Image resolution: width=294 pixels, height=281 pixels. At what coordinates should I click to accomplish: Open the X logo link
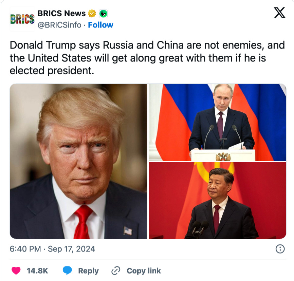(279, 13)
